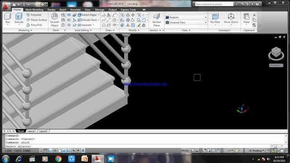
Task: Click the search keyword input field
Action: (x=214, y=4)
